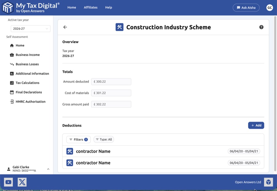Screen dimensions: 277x191
Task: Click the Add deduction button
Action: (256, 125)
